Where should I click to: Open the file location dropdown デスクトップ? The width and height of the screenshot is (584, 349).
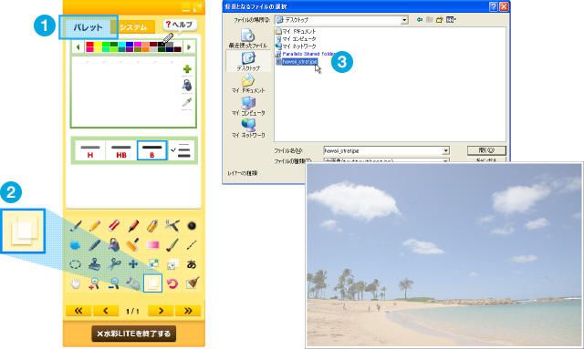click(x=341, y=20)
